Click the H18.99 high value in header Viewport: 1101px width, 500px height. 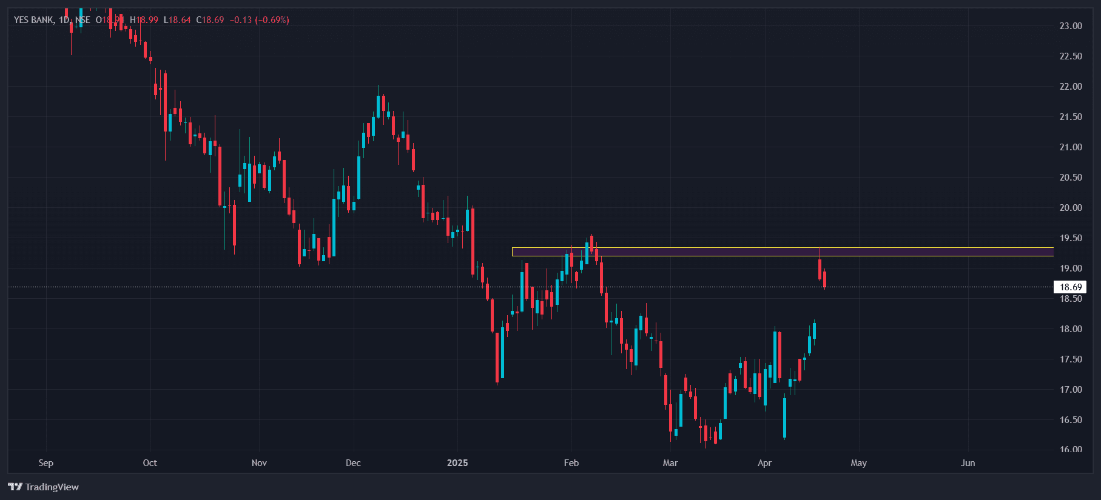coord(144,20)
